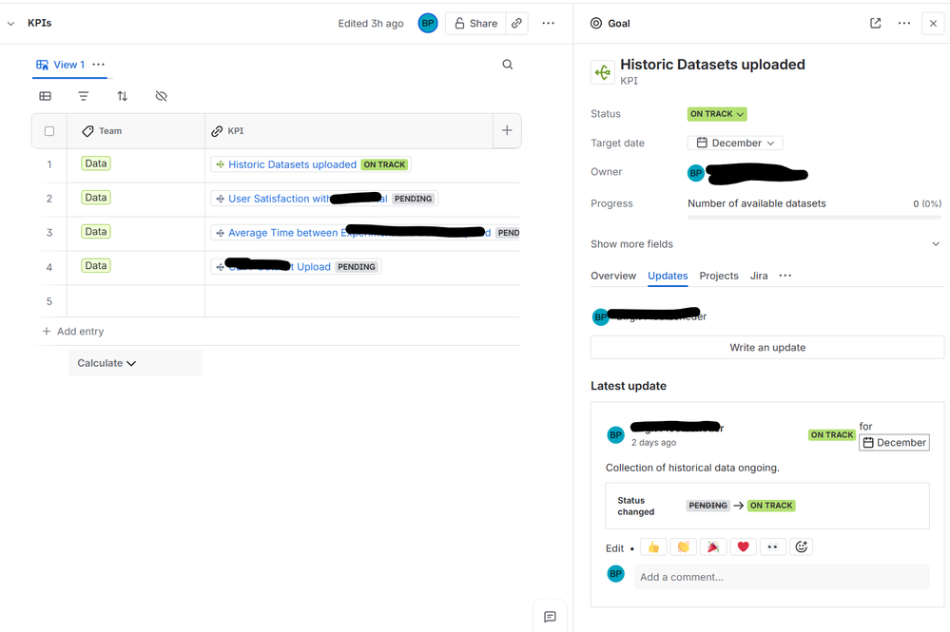Open the Upload KPI link in row 4
Screen dimensions: 950x632
(x=280, y=267)
